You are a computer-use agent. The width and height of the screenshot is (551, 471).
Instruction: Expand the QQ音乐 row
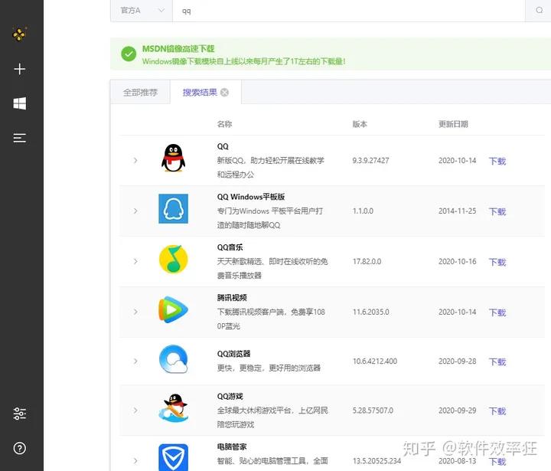click(x=135, y=261)
